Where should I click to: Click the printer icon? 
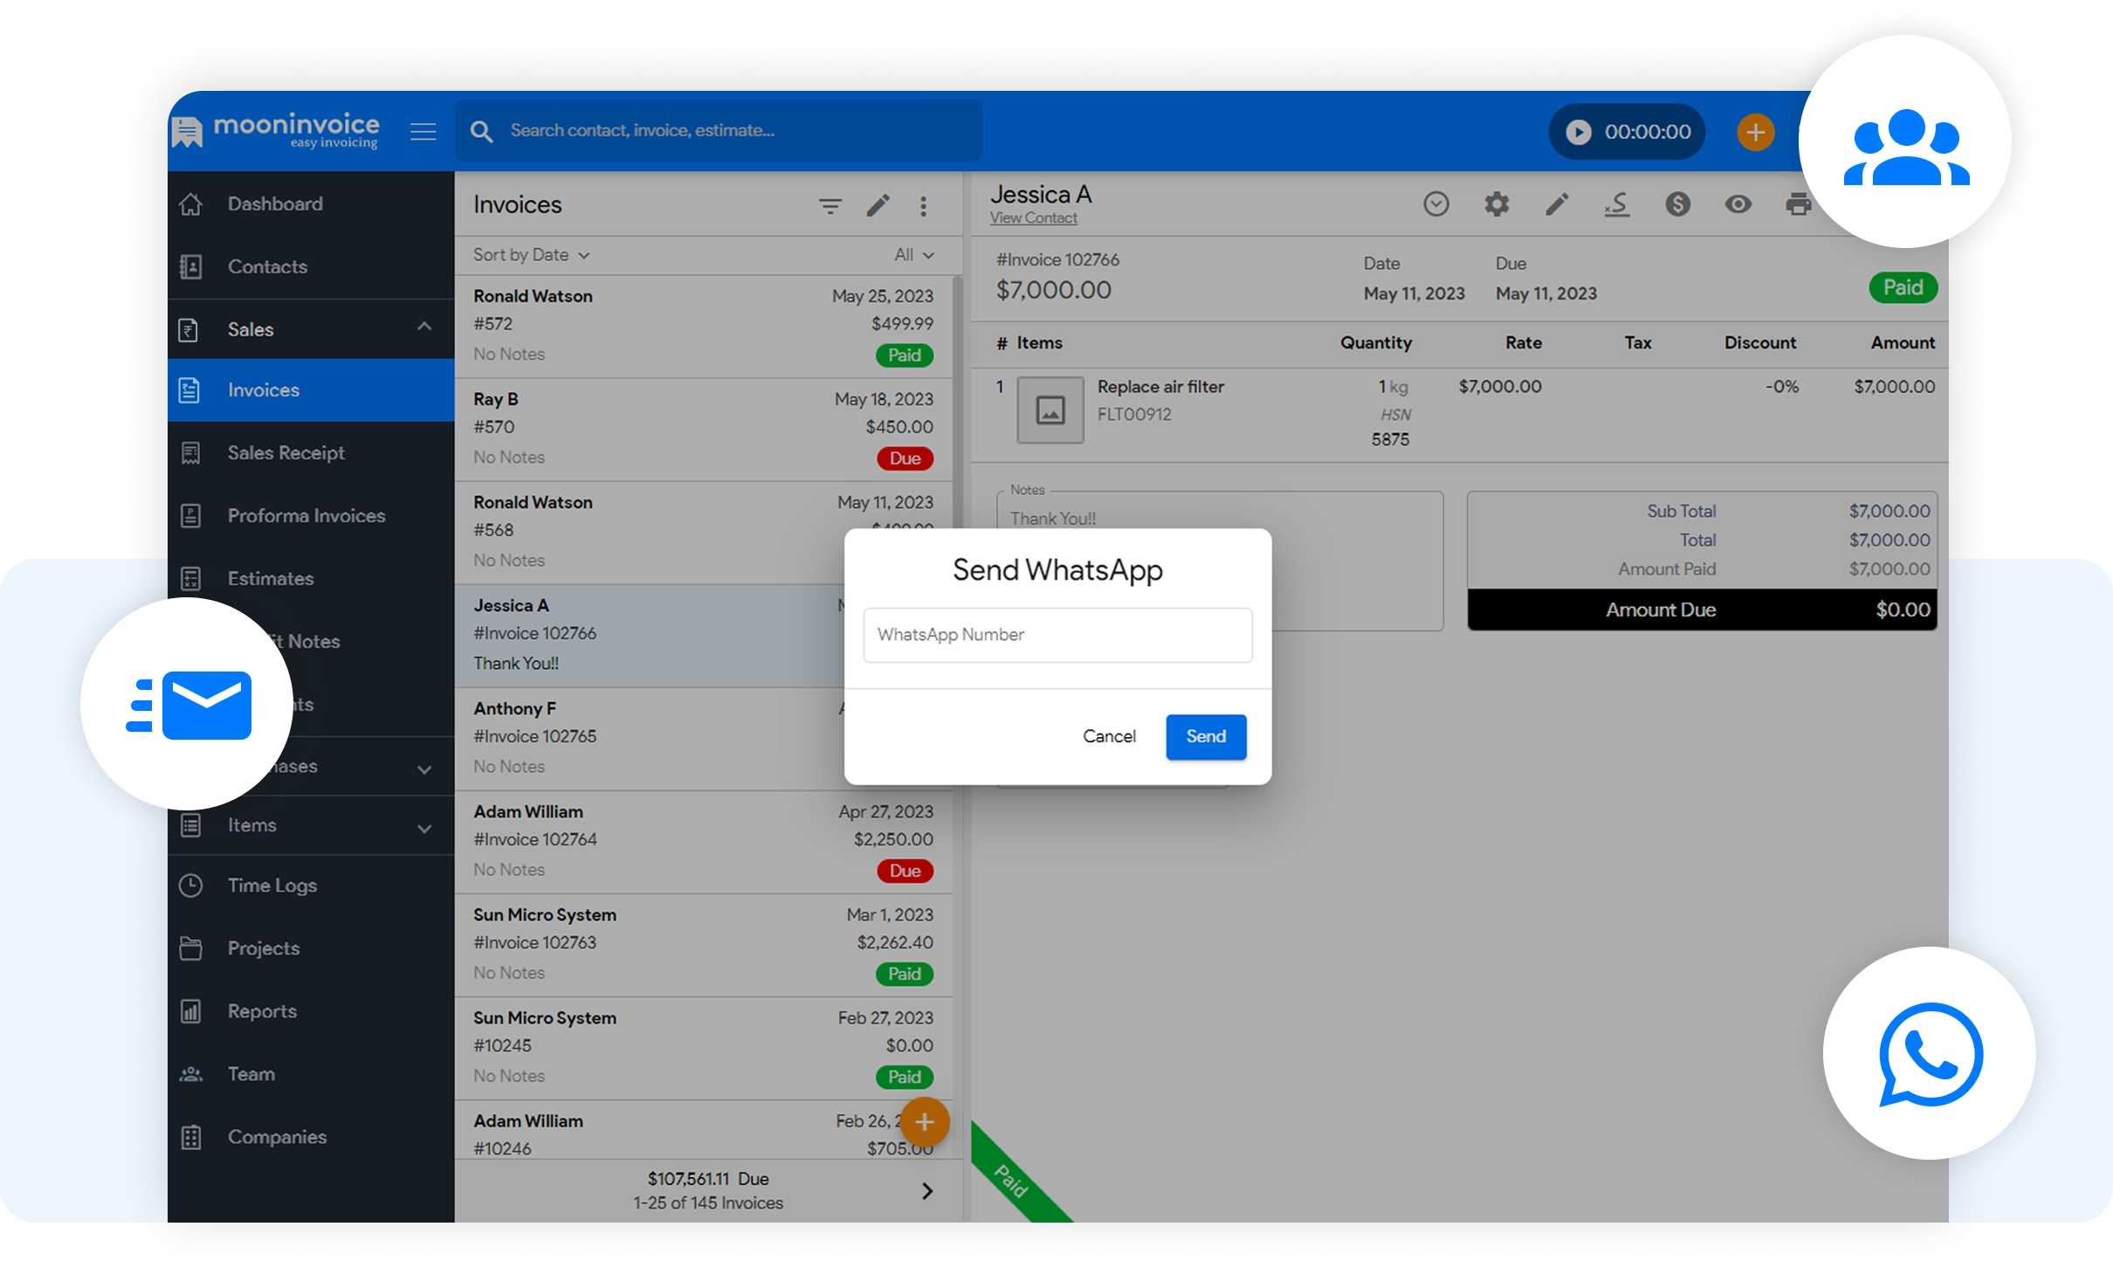tap(1798, 204)
